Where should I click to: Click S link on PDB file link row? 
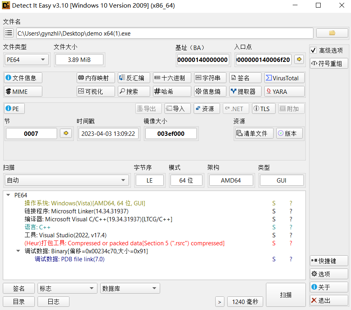[274, 259]
